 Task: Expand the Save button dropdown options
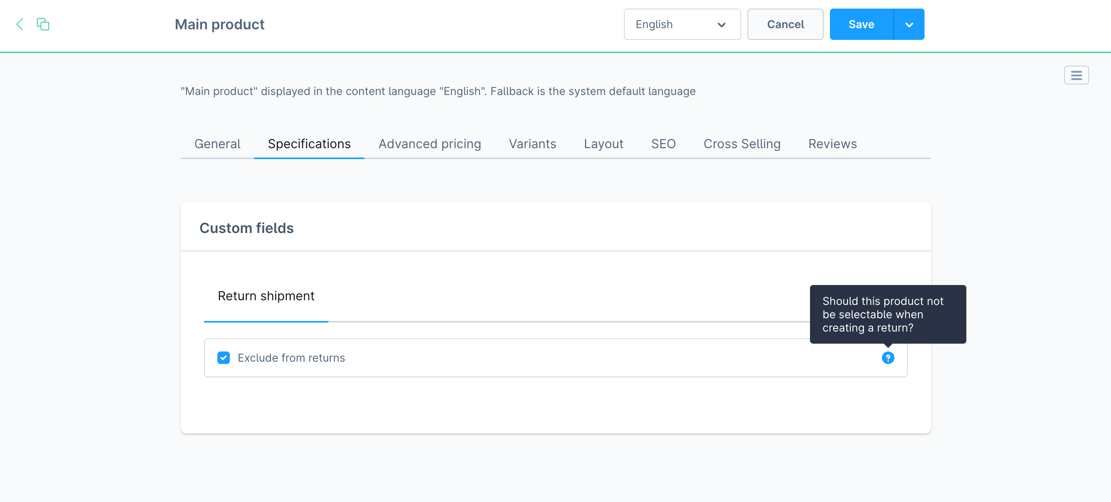pos(909,24)
